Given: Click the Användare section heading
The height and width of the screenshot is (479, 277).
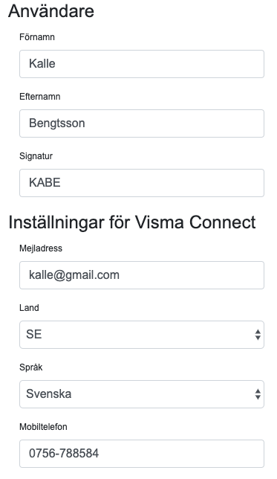Looking at the screenshot, I should [51, 11].
